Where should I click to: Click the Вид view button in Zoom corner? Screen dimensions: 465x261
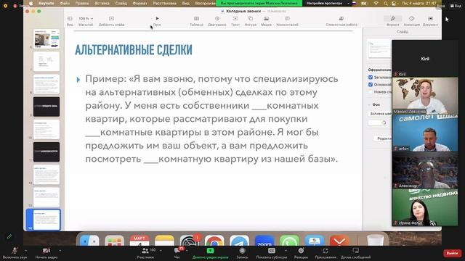pos(456,6)
